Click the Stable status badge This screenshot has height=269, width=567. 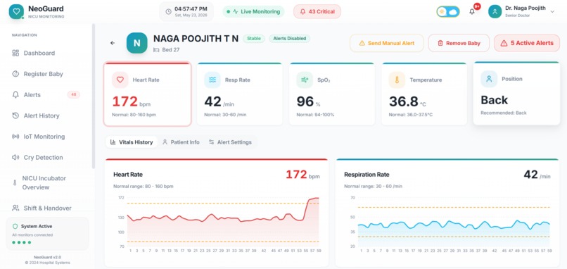pyautogui.click(x=254, y=38)
